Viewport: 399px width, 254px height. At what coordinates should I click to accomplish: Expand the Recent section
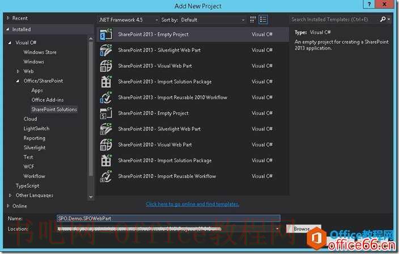click(8, 18)
